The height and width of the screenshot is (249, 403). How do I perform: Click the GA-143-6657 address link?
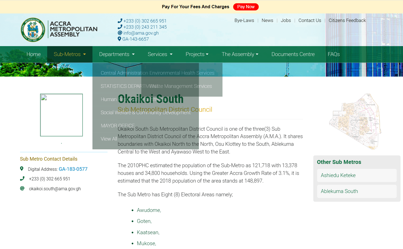[136, 39]
